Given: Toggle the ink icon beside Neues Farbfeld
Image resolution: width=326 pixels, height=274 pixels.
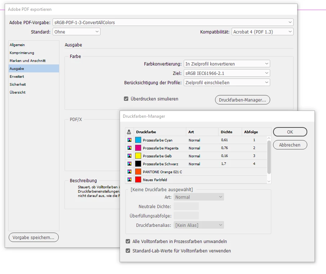Looking at the screenshot, I should (x=129, y=179).
